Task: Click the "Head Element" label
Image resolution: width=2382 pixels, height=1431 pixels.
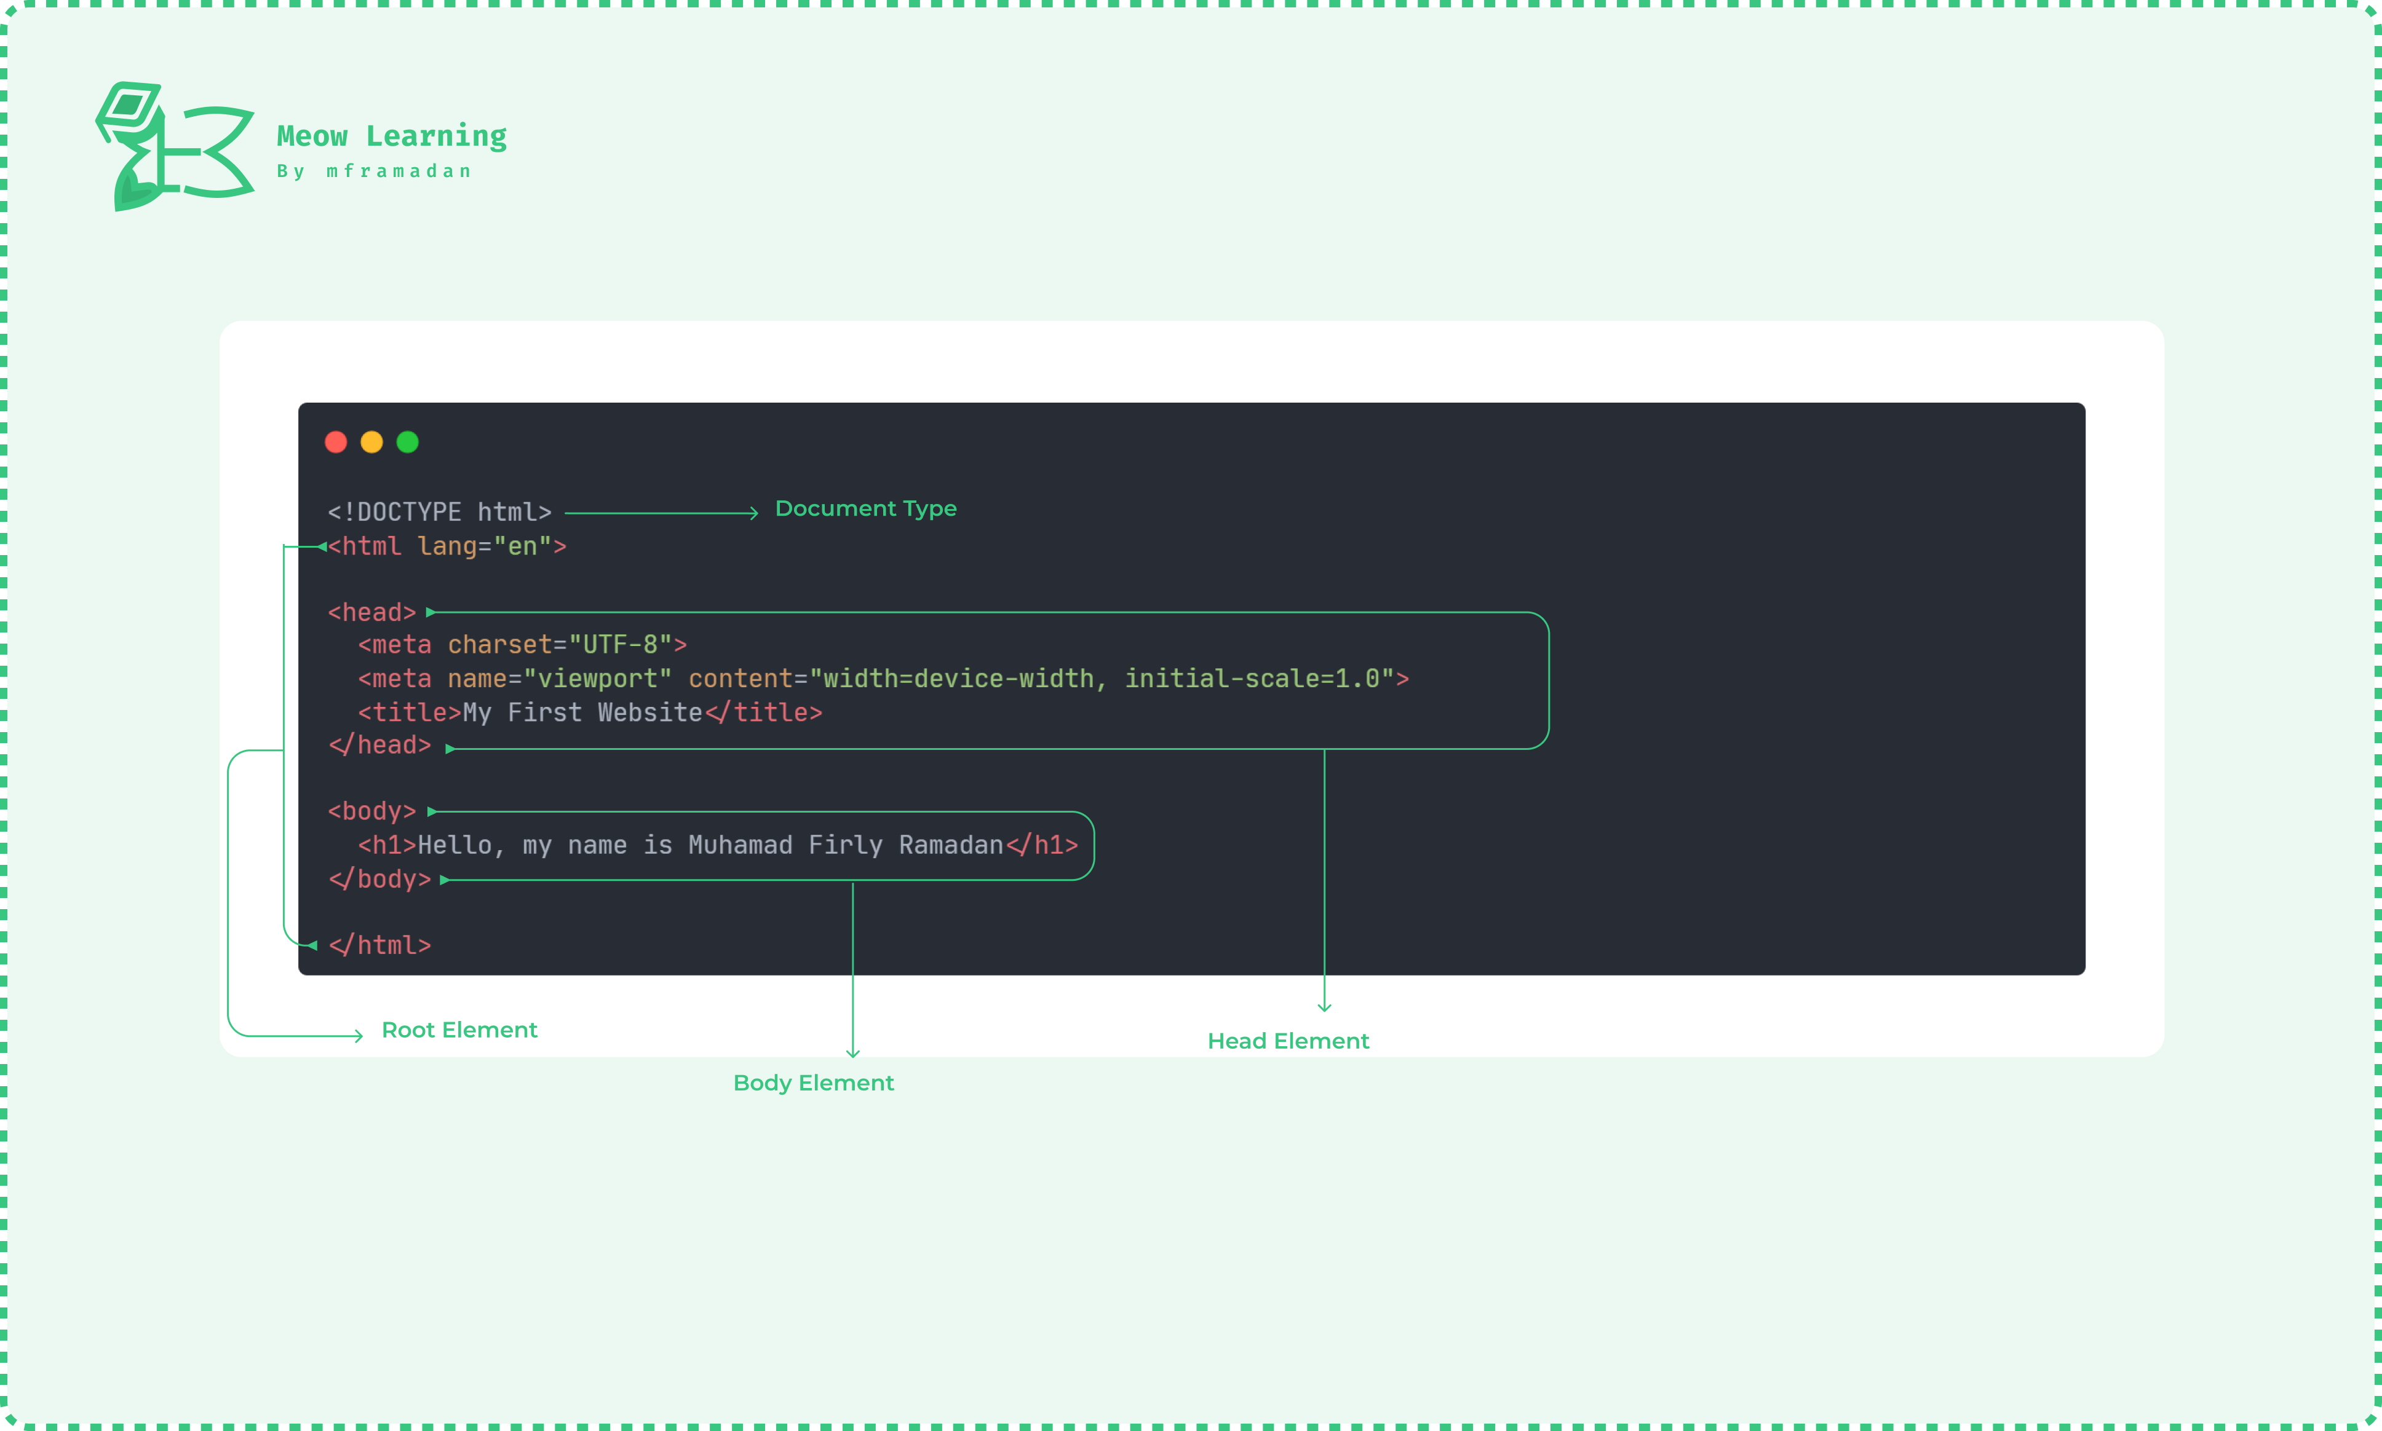Action: [x=1288, y=1041]
